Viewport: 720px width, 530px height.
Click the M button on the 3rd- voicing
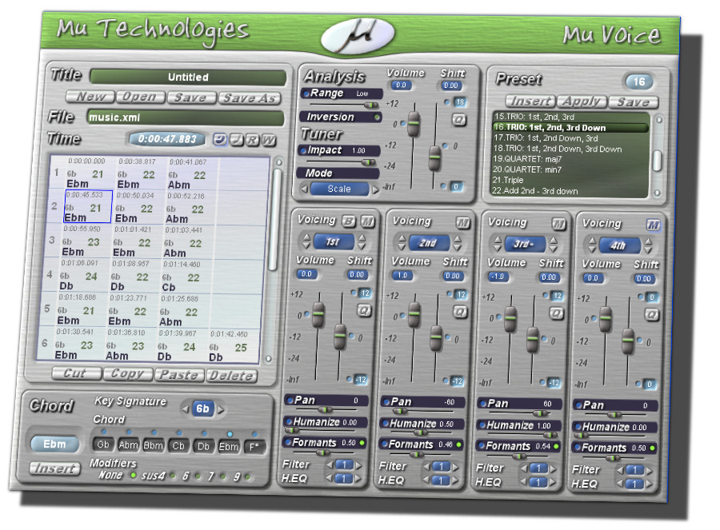pyautogui.click(x=558, y=224)
